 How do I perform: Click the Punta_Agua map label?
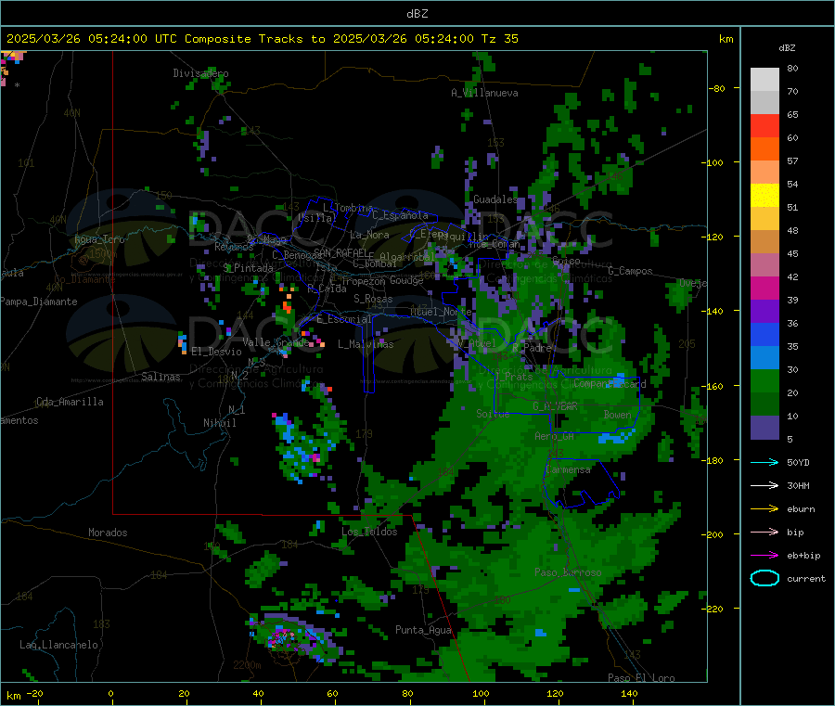[423, 630]
